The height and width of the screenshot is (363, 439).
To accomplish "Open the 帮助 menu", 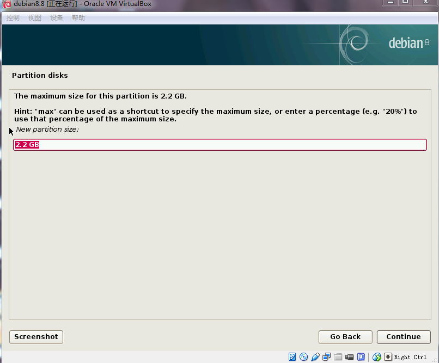I will 78,18.
